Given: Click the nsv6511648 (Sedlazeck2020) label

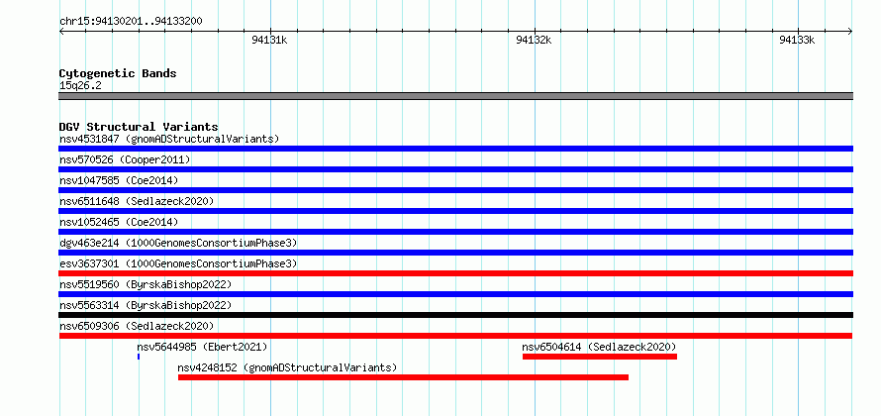Looking at the screenshot, I should [x=137, y=201].
